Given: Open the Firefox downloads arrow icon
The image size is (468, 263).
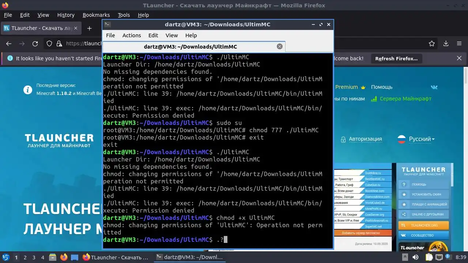Looking at the screenshot, I should click(x=446, y=43).
